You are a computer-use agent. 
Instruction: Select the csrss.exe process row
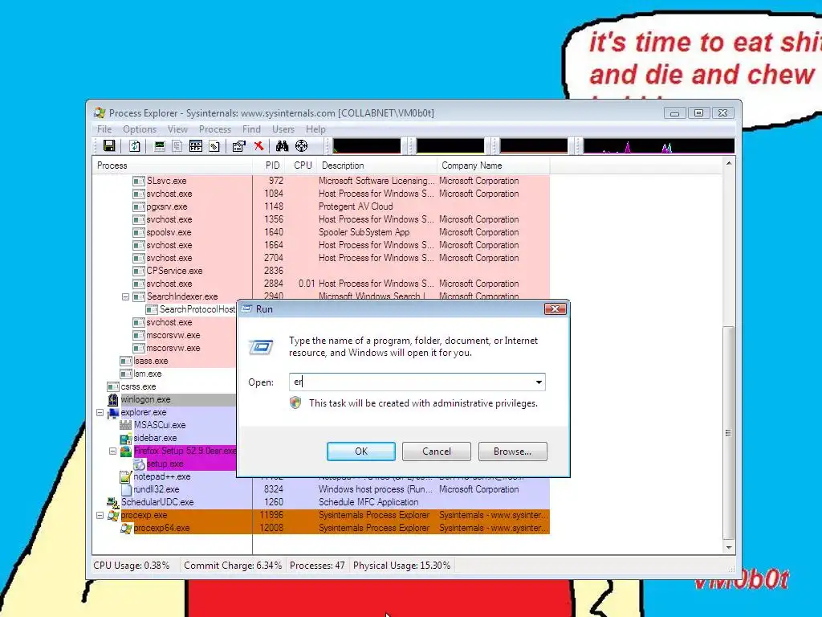pos(165,386)
